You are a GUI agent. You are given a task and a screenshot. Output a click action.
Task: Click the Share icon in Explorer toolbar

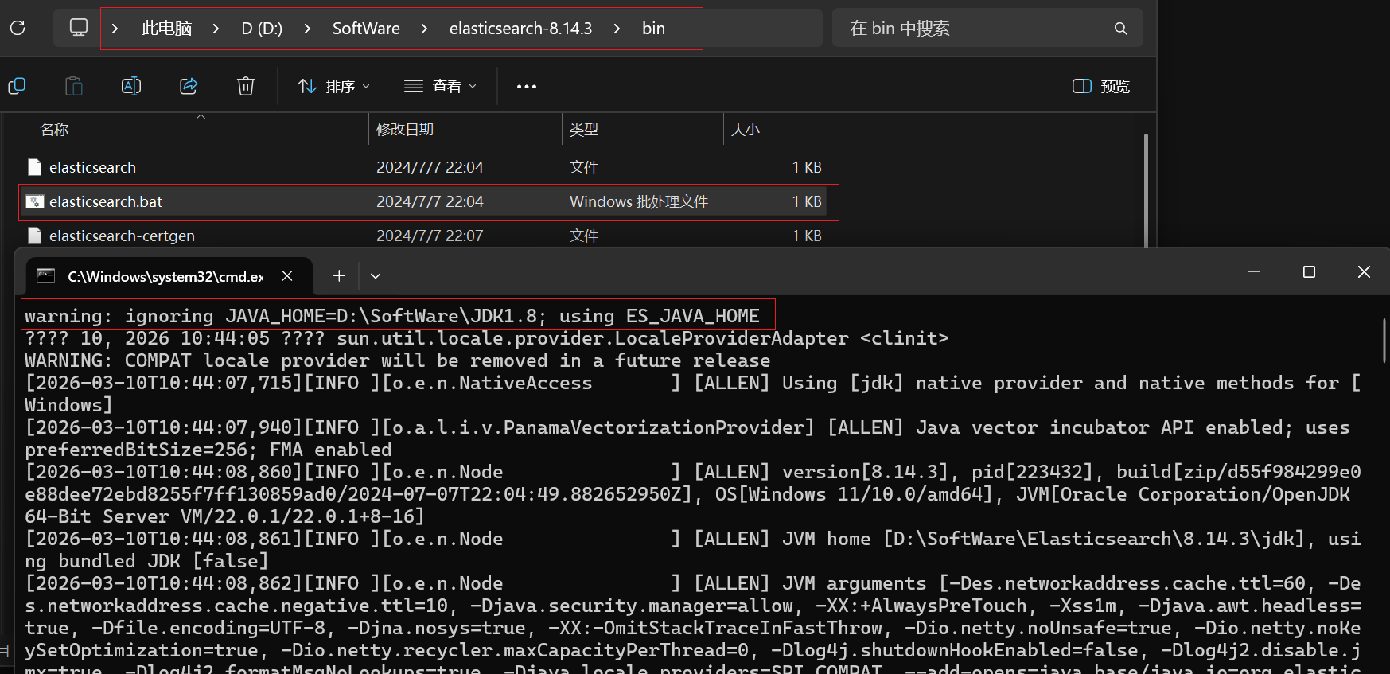(x=189, y=86)
